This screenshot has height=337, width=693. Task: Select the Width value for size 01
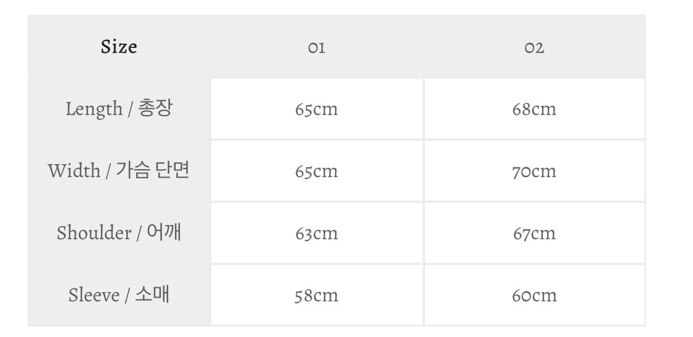coord(317,171)
